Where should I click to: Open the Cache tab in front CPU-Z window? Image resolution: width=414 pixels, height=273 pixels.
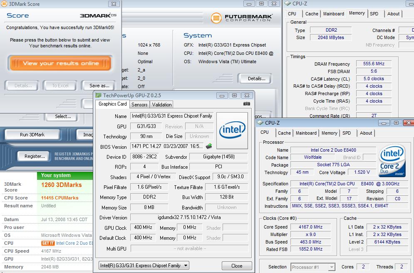click(x=284, y=133)
